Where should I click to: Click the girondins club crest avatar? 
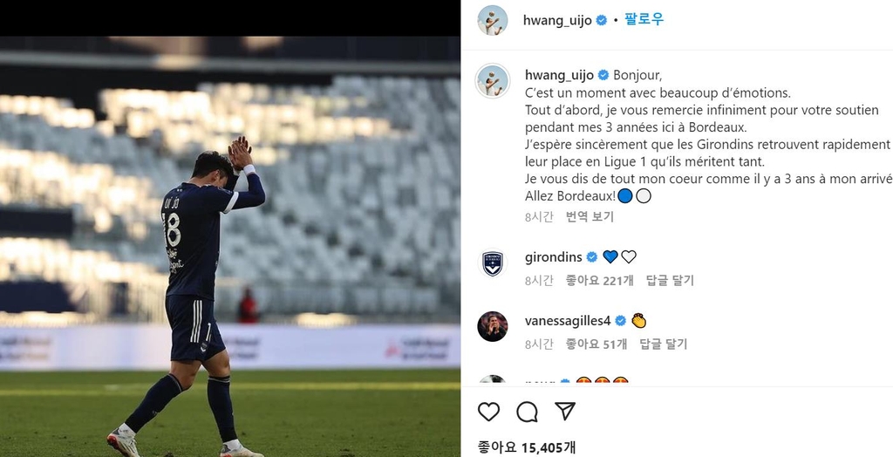click(492, 264)
